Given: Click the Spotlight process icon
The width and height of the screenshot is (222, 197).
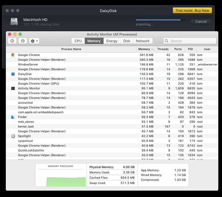Looking at the screenshot, I should (13, 136).
